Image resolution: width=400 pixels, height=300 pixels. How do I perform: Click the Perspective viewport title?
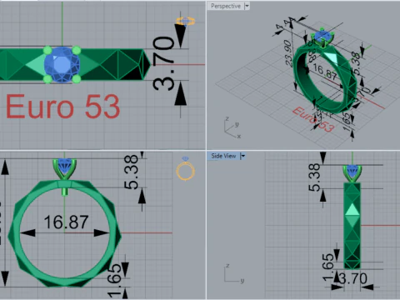pos(226,6)
